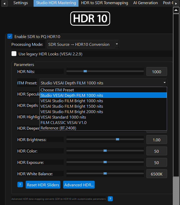Go to AI Generation tab
Viewport: 180px width, 205px height.
[145, 3]
